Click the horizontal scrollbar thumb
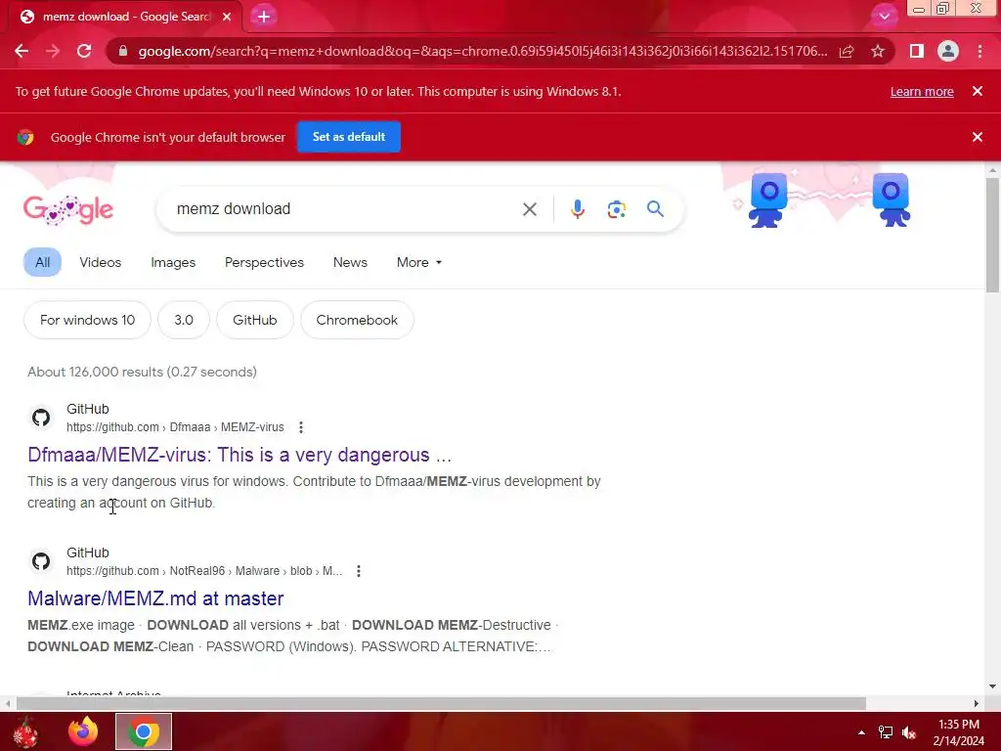Viewport: 1001px width, 751px height. click(441, 704)
